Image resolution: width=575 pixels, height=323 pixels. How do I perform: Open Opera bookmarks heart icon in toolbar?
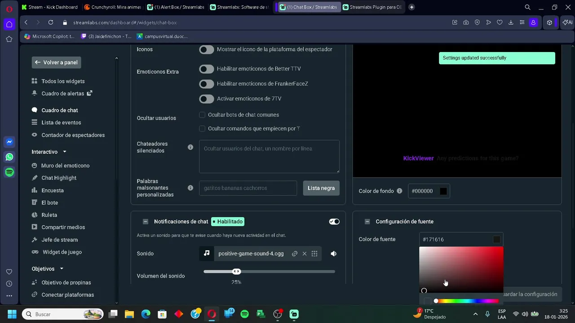[500, 22]
